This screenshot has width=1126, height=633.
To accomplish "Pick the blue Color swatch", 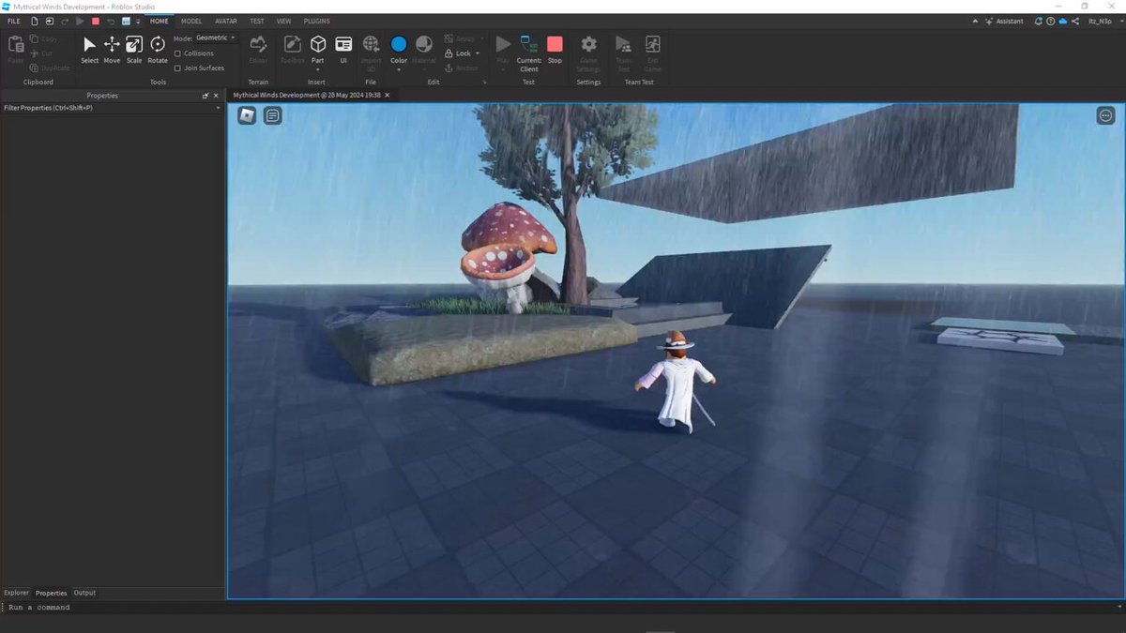I will [399, 44].
